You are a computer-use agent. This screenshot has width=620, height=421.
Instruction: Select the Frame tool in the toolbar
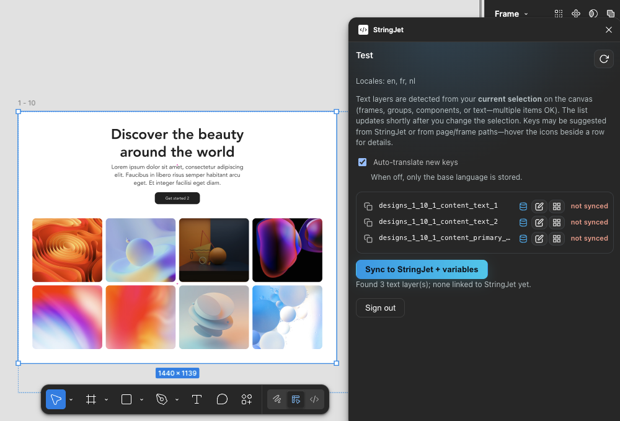[91, 399]
